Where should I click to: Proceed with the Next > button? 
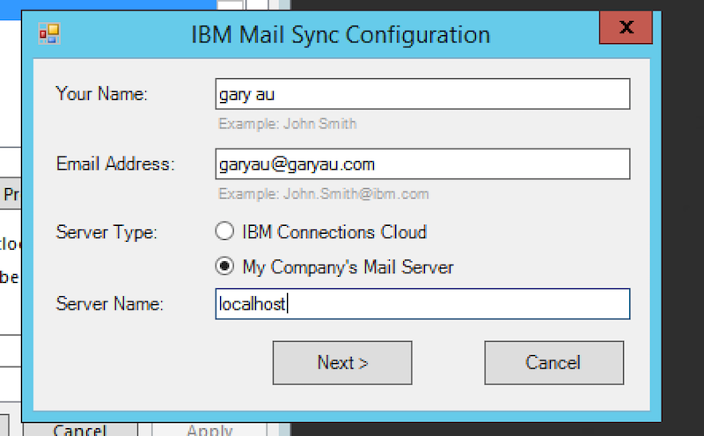point(342,363)
